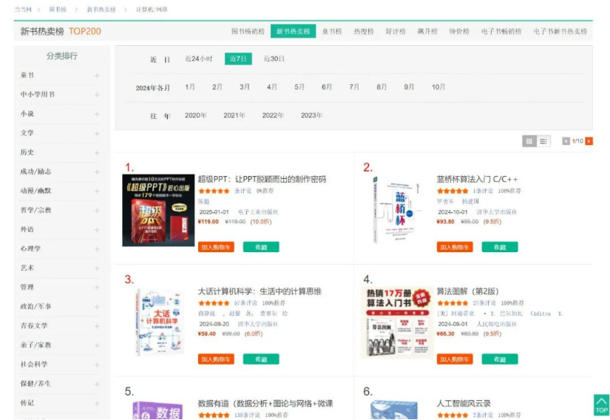The width and height of the screenshot is (610, 420).
Task: Open the 童书榜 tab
Action: tap(332, 32)
